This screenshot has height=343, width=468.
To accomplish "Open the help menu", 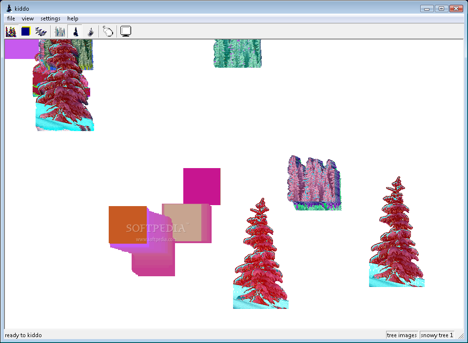I will point(73,19).
